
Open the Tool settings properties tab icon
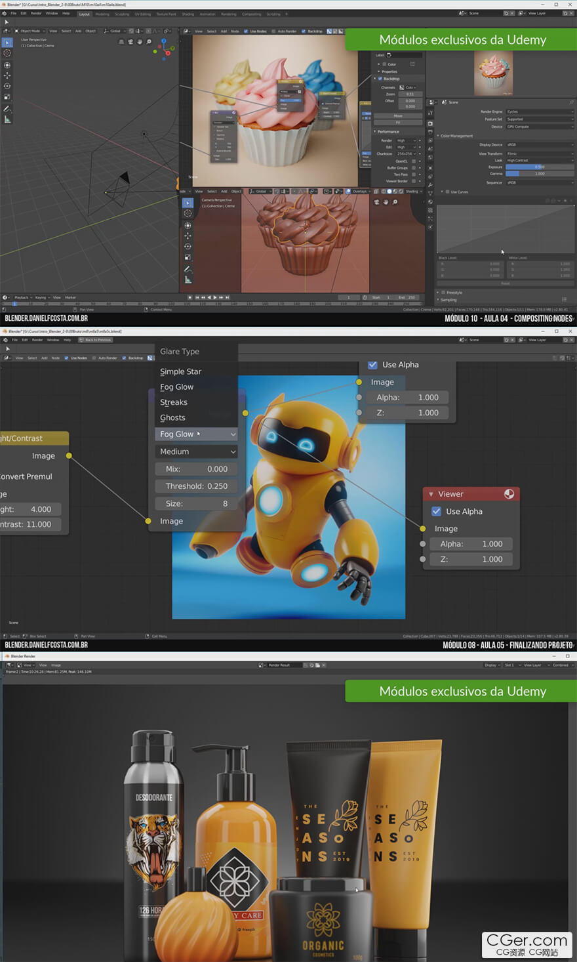[430, 114]
